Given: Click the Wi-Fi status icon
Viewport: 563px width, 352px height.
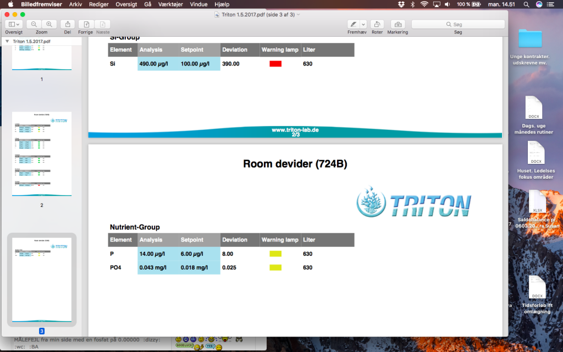Looking at the screenshot, I should 424,4.
